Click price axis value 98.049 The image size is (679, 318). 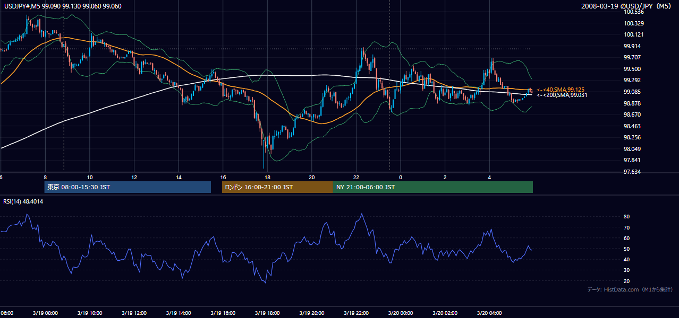pyautogui.click(x=632, y=149)
